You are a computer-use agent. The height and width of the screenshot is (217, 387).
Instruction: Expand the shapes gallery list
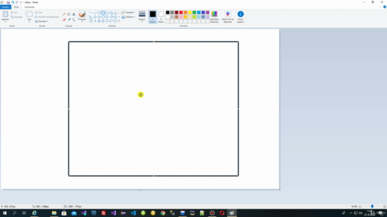119,21
